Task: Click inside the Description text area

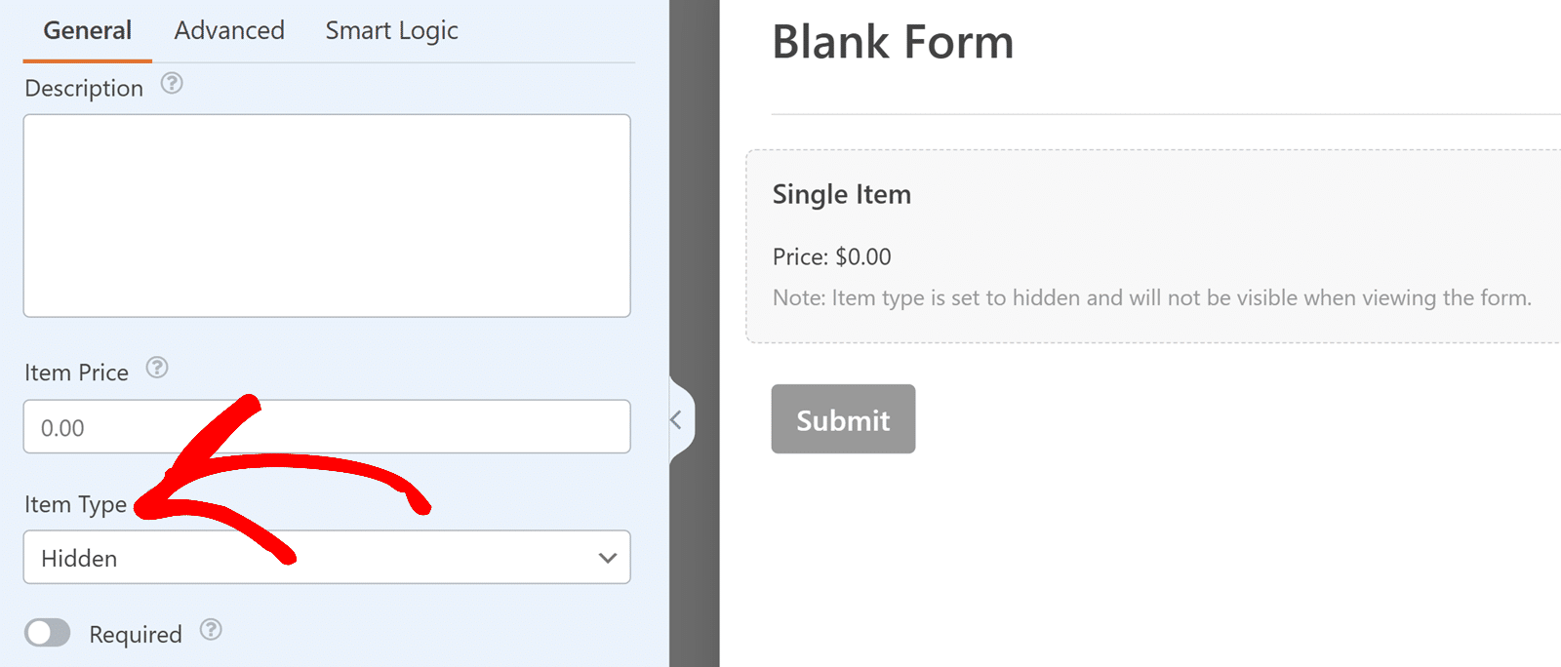Action: (x=327, y=215)
